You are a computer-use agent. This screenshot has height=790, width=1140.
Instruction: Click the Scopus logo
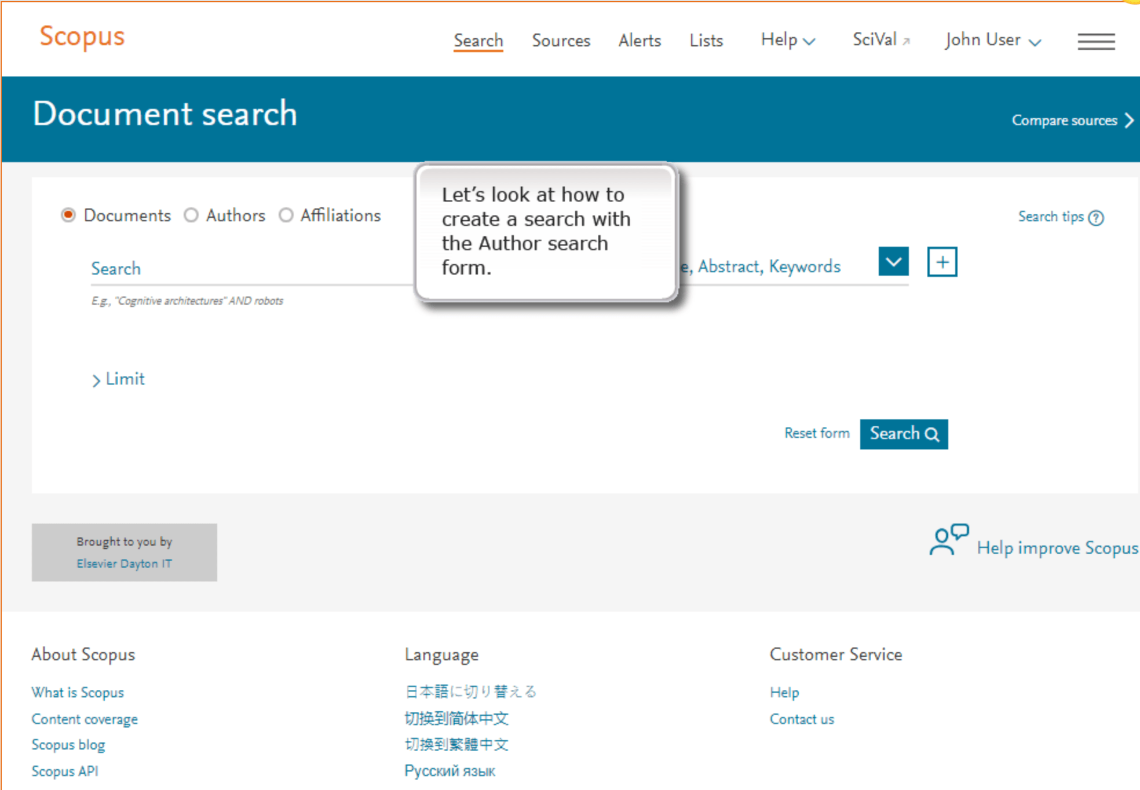(82, 36)
